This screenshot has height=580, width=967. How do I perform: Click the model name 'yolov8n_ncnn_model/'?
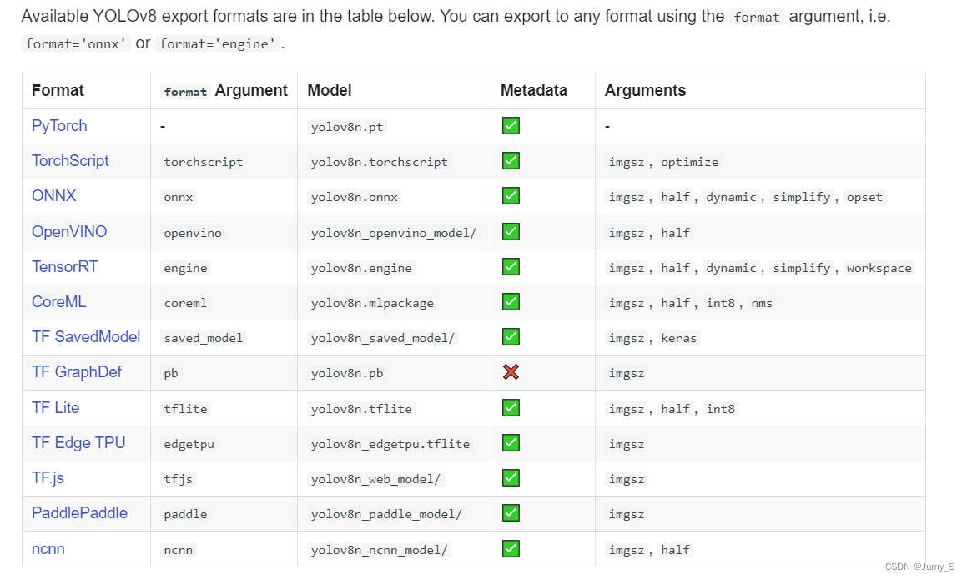380,551
